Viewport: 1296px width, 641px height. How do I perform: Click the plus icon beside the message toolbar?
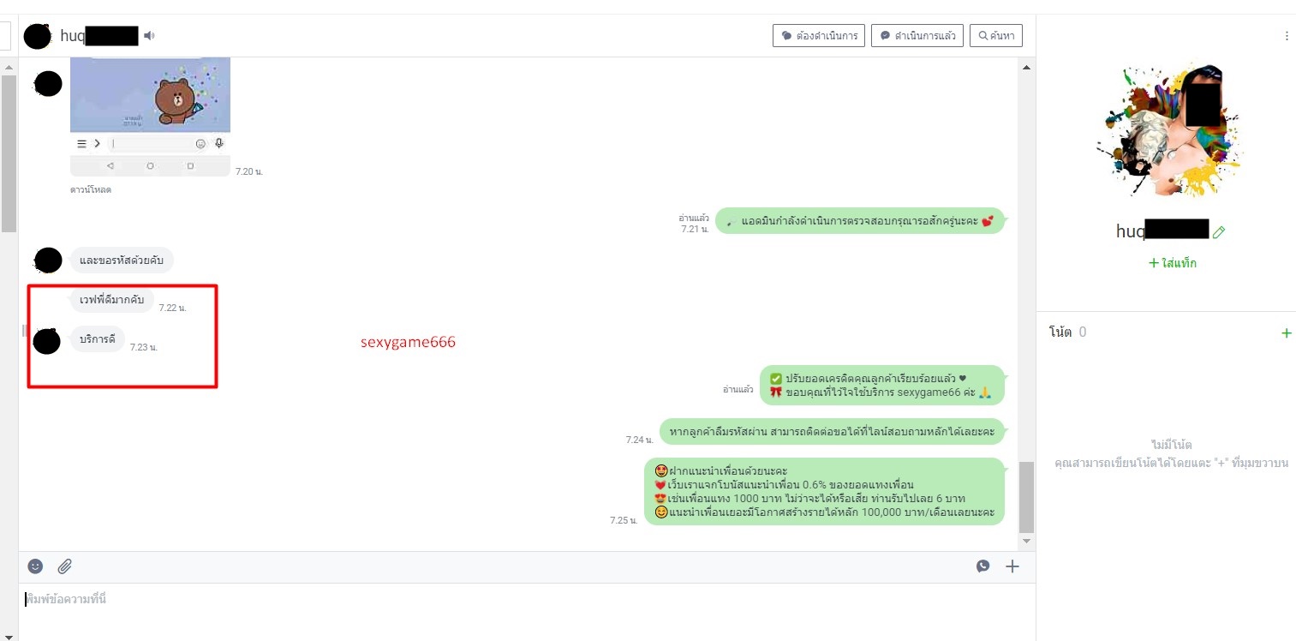pyautogui.click(x=1012, y=566)
